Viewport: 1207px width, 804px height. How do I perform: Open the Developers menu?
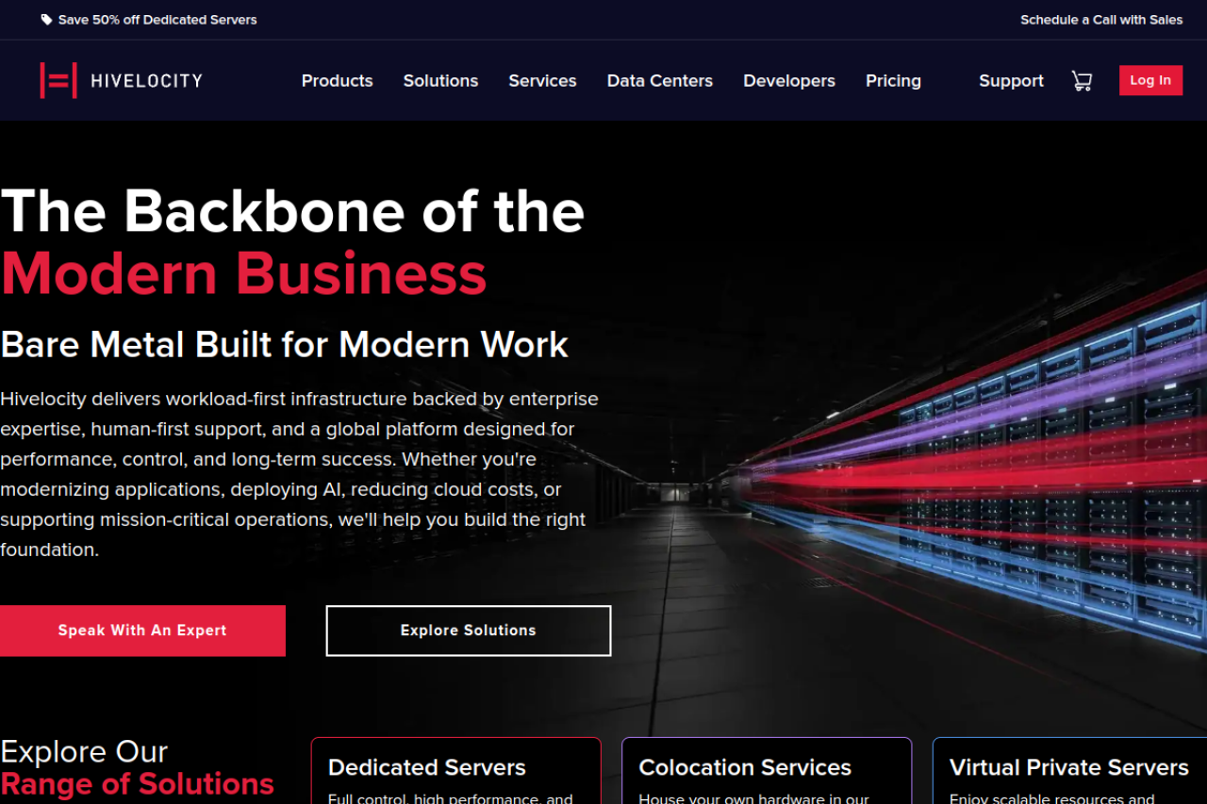789,81
